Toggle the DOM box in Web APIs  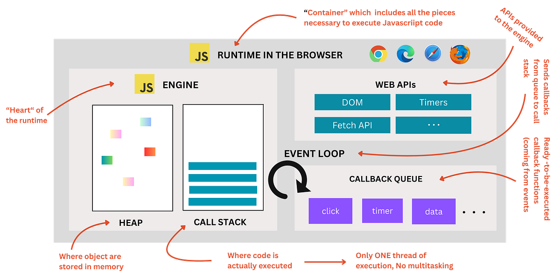(x=352, y=102)
